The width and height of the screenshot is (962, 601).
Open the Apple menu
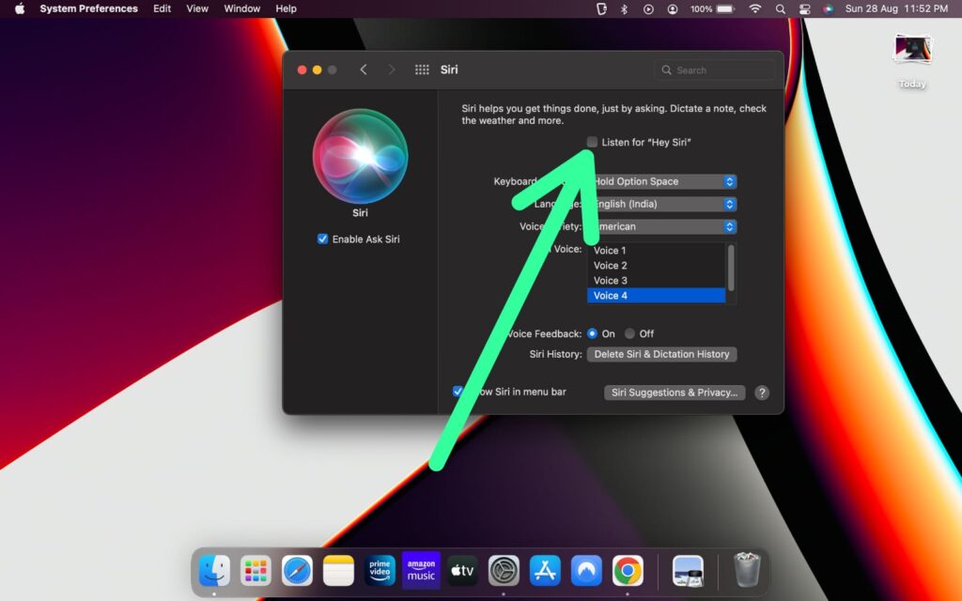click(20, 8)
